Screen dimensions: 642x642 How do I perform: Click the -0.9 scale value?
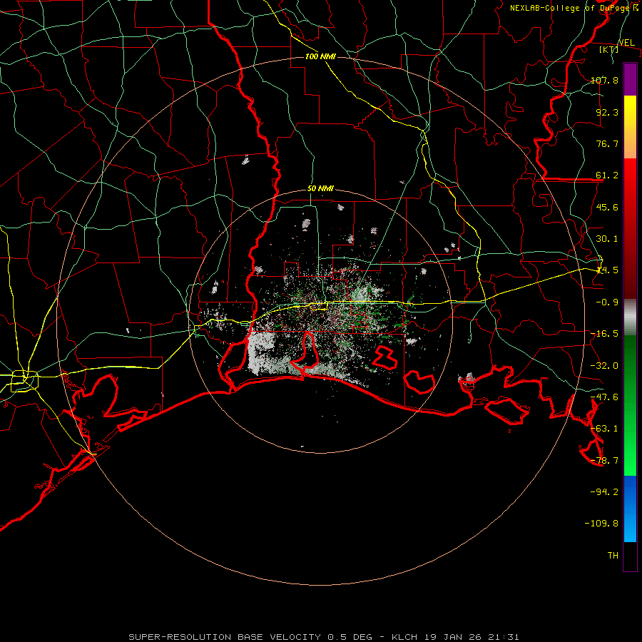pos(607,302)
